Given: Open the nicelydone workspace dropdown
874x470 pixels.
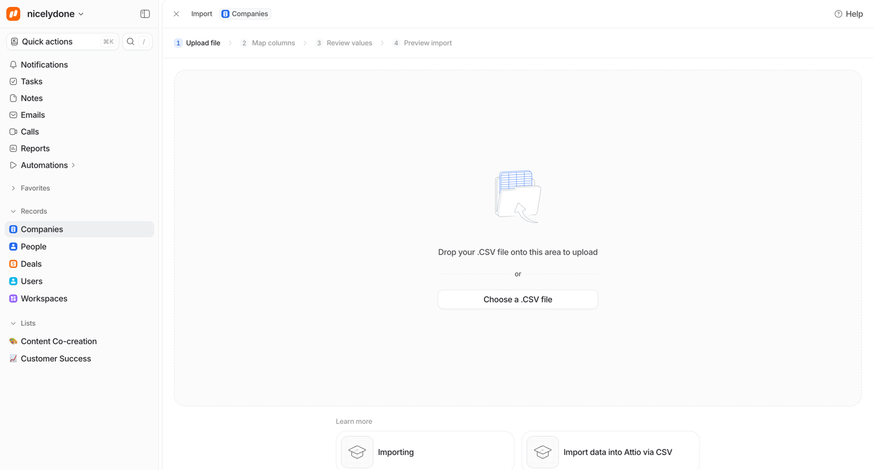Looking at the screenshot, I should pyautogui.click(x=55, y=14).
